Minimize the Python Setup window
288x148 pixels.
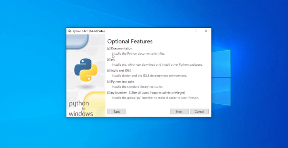(186, 31)
